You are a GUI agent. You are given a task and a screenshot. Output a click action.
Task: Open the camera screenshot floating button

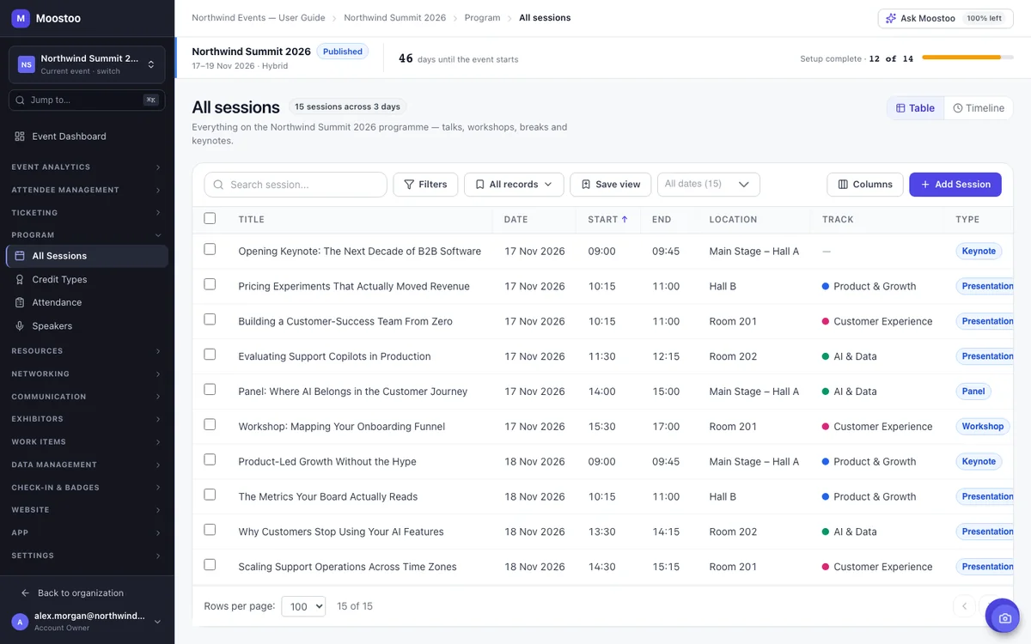click(1003, 617)
